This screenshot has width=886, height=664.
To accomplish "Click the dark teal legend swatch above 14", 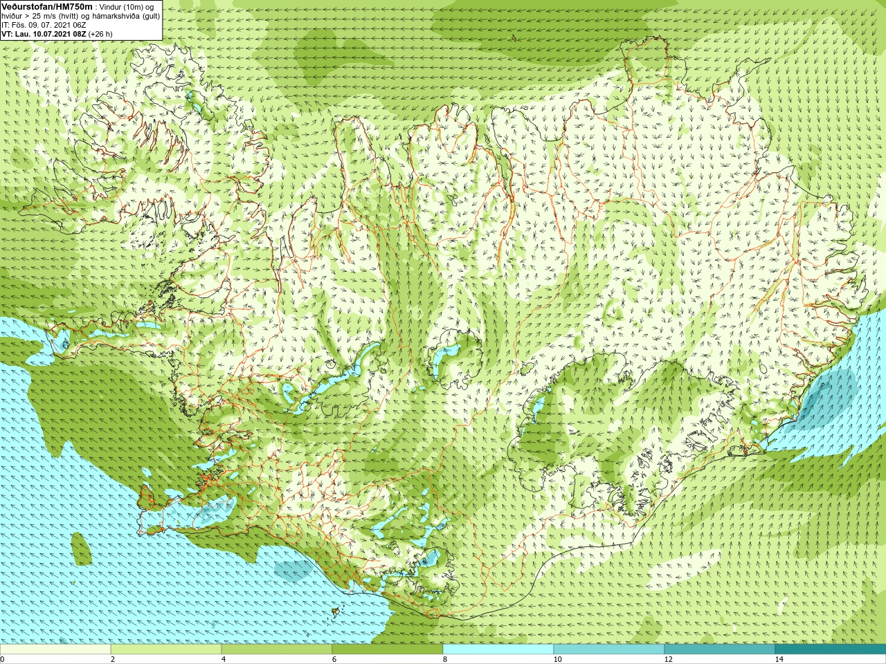I will pos(831,649).
